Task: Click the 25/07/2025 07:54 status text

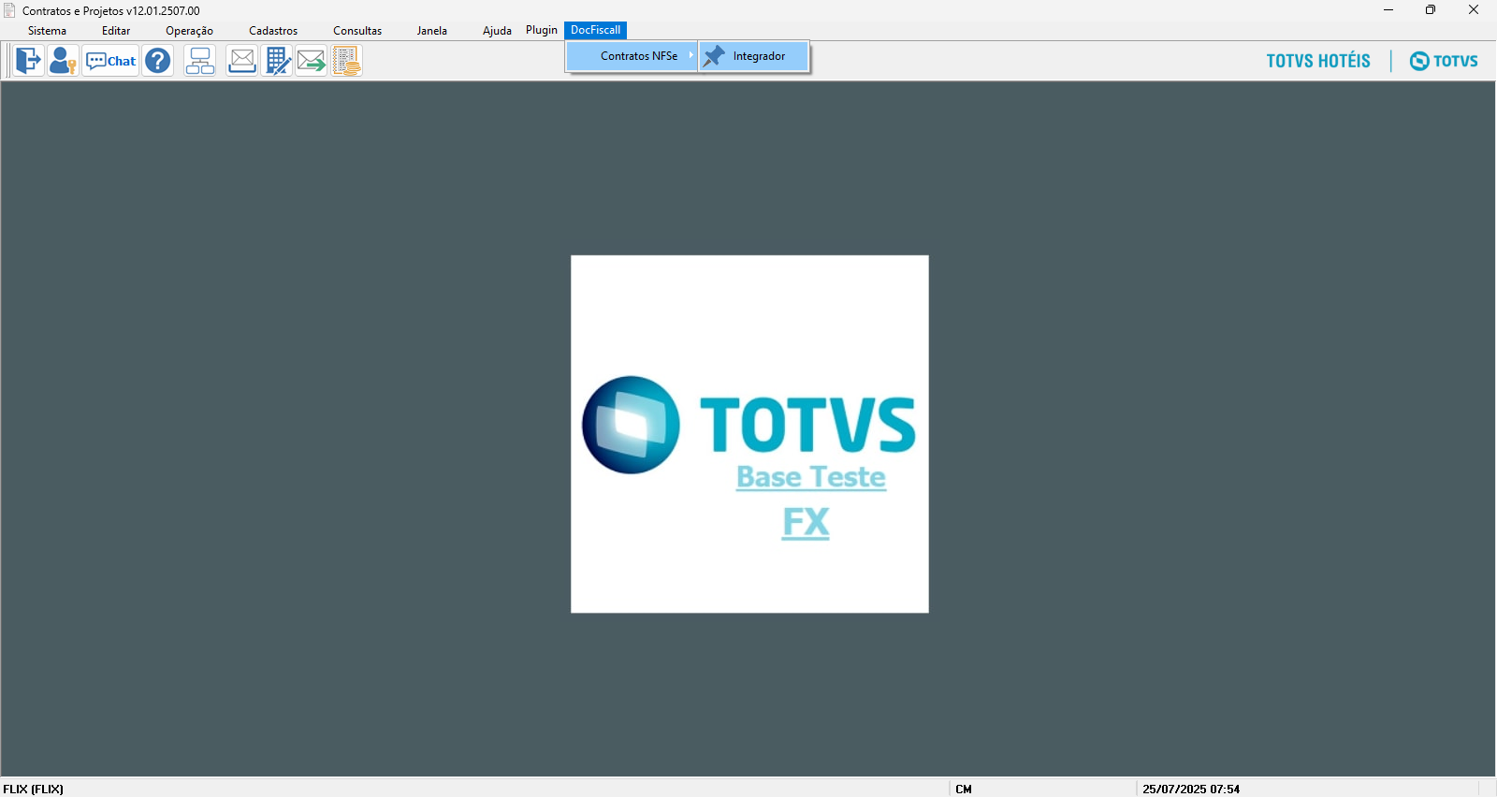Action: click(x=1191, y=789)
